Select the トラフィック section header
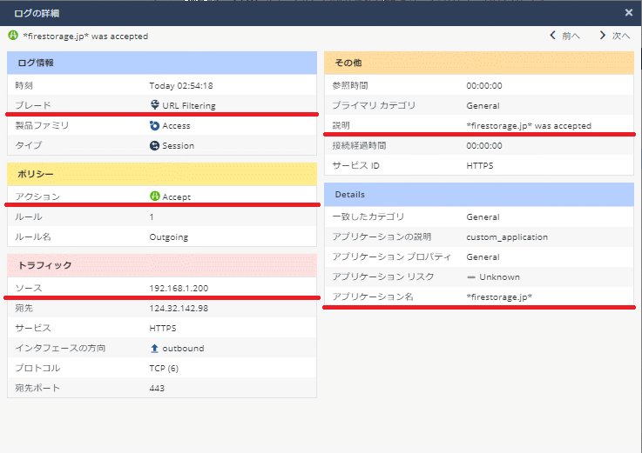This screenshot has width=642, height=453. [161, 265]
